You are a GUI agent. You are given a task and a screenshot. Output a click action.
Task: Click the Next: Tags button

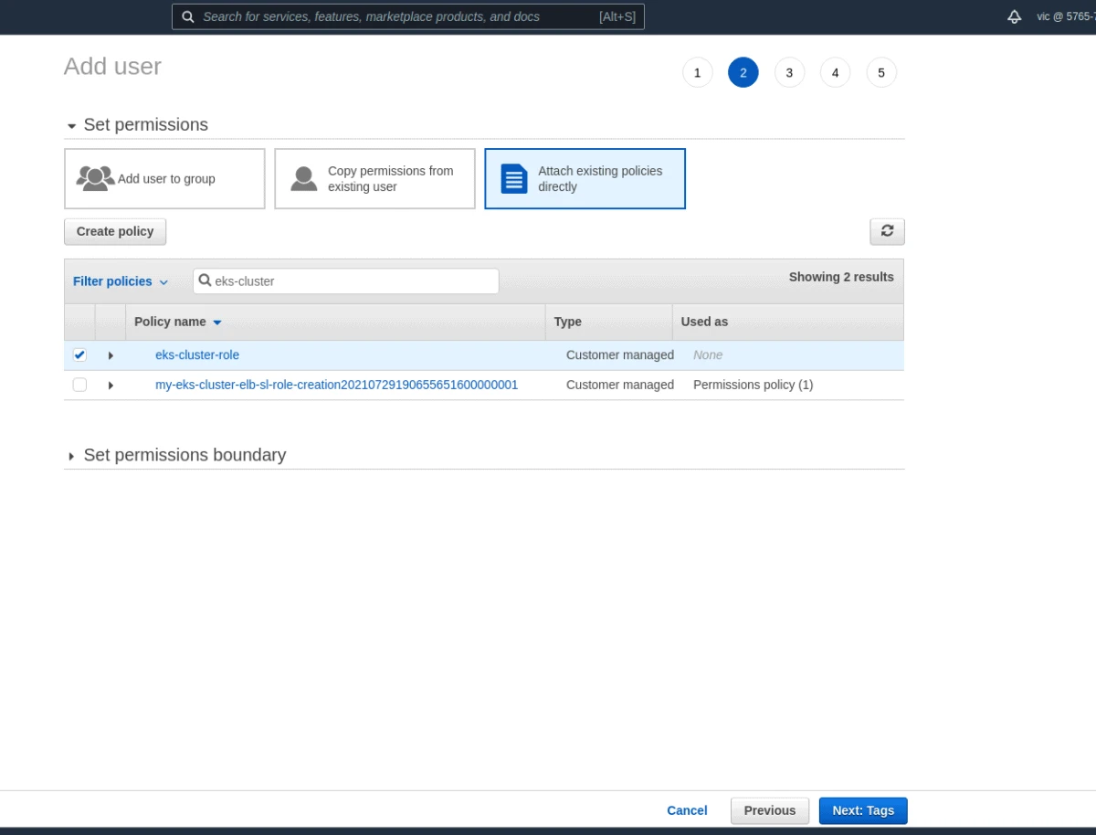click(862, 810)
